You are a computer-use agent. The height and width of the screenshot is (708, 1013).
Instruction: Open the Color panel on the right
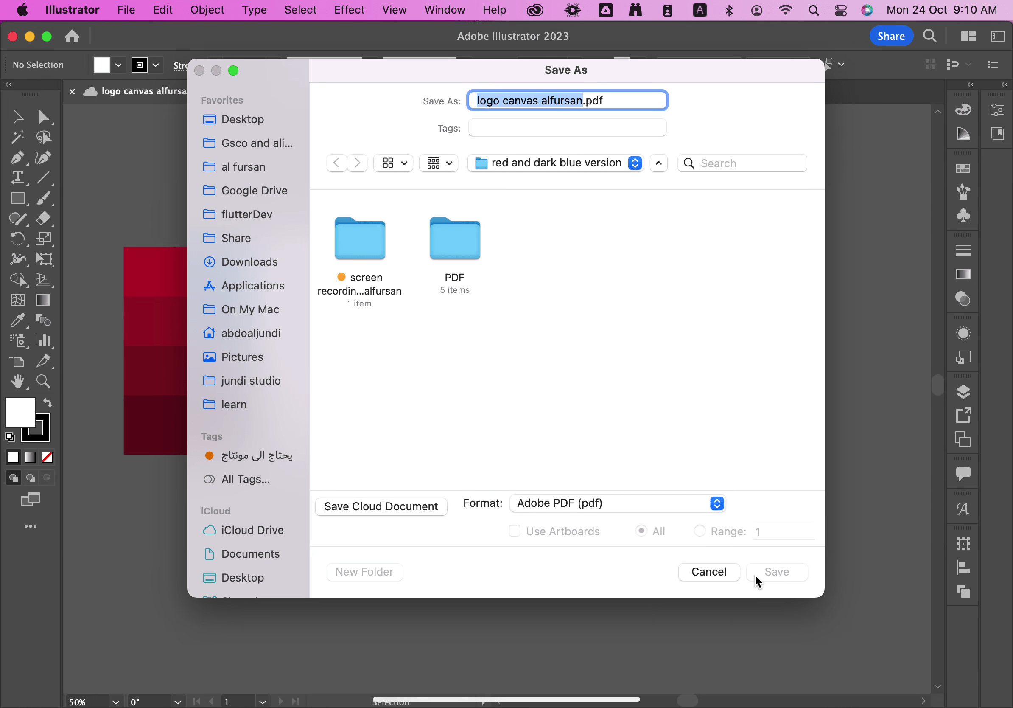pyautogui.click(x=963, y=110)
